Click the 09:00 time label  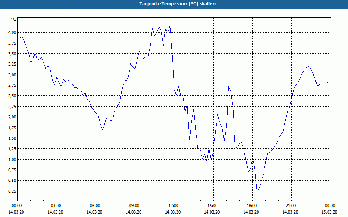coord(135,206)
